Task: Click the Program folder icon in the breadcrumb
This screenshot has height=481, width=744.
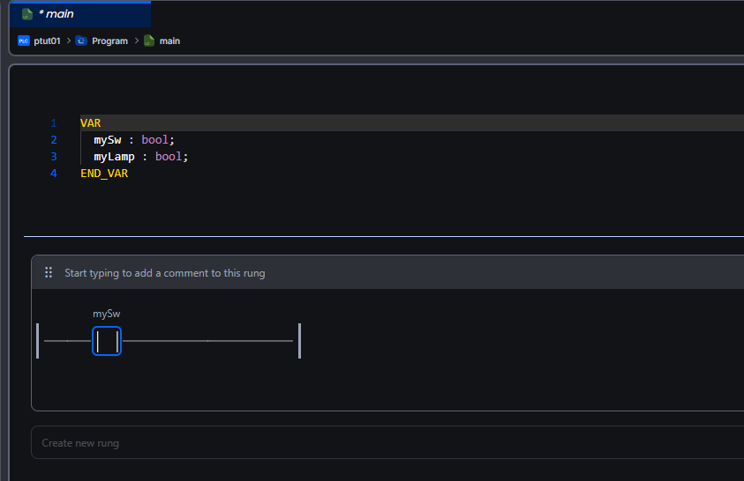Action: [81, 41]
